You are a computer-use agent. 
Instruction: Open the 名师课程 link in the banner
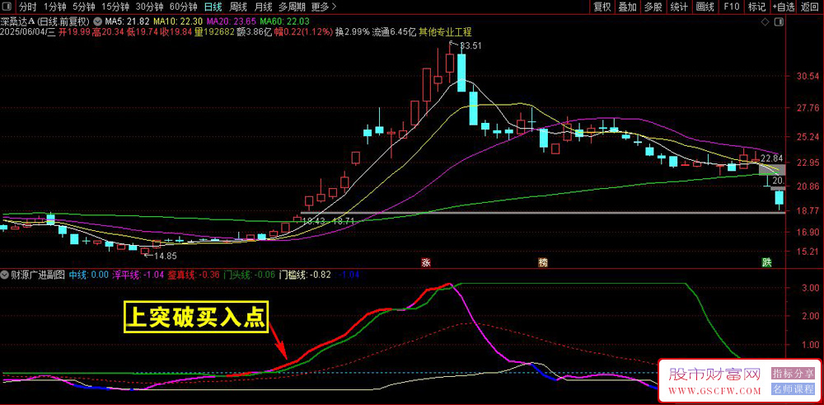(791, 390)
